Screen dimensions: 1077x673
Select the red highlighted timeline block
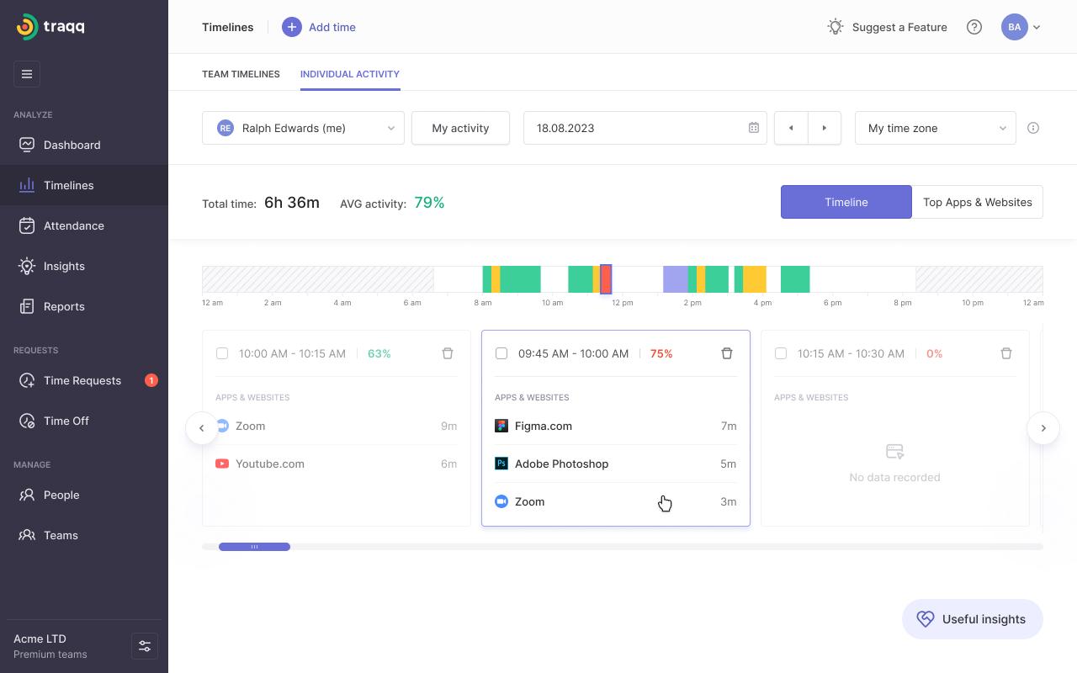coord(606,279)
